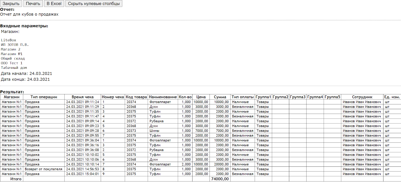The height and width of the screenshot is (188, 401).
Task: Select ИП ЗОТОВ П.В. in store list
Action: (x=15, y=45)
